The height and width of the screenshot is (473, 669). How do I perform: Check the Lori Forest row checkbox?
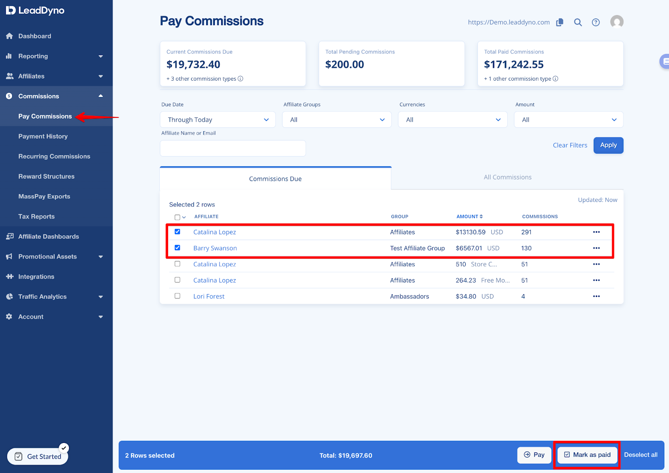click(177, 296)
